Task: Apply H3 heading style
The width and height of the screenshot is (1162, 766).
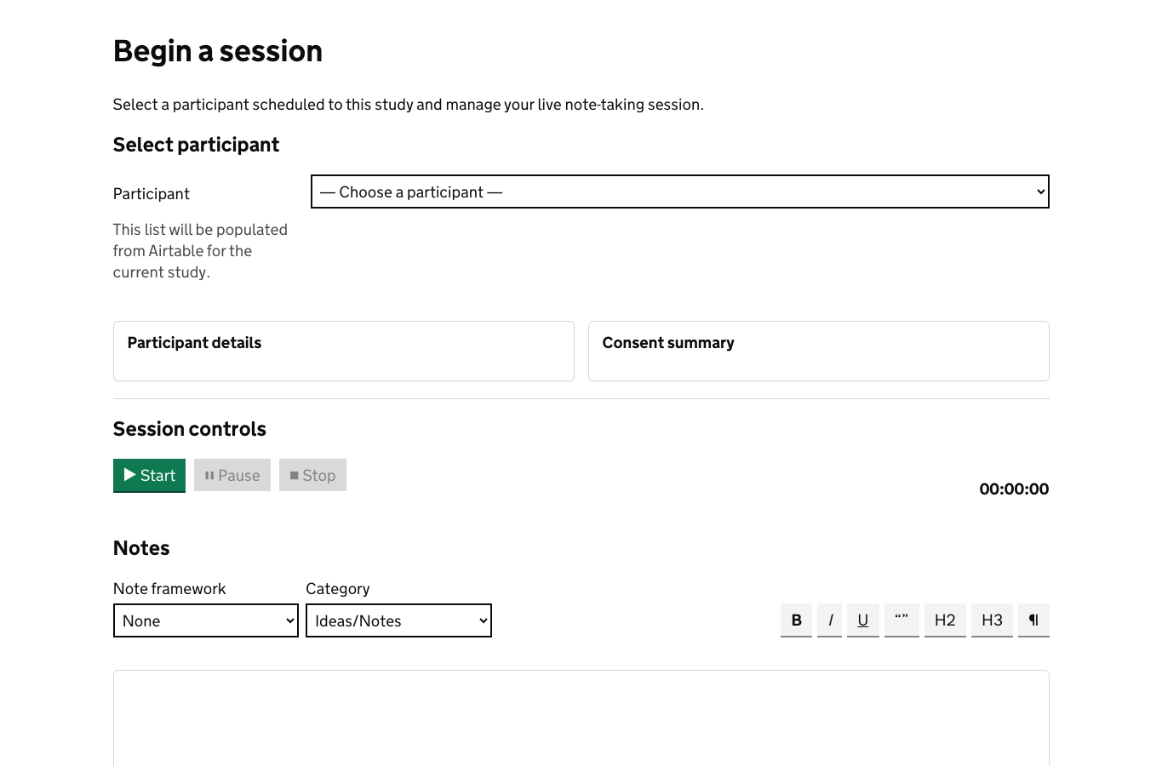Action: tap(992, 620)
